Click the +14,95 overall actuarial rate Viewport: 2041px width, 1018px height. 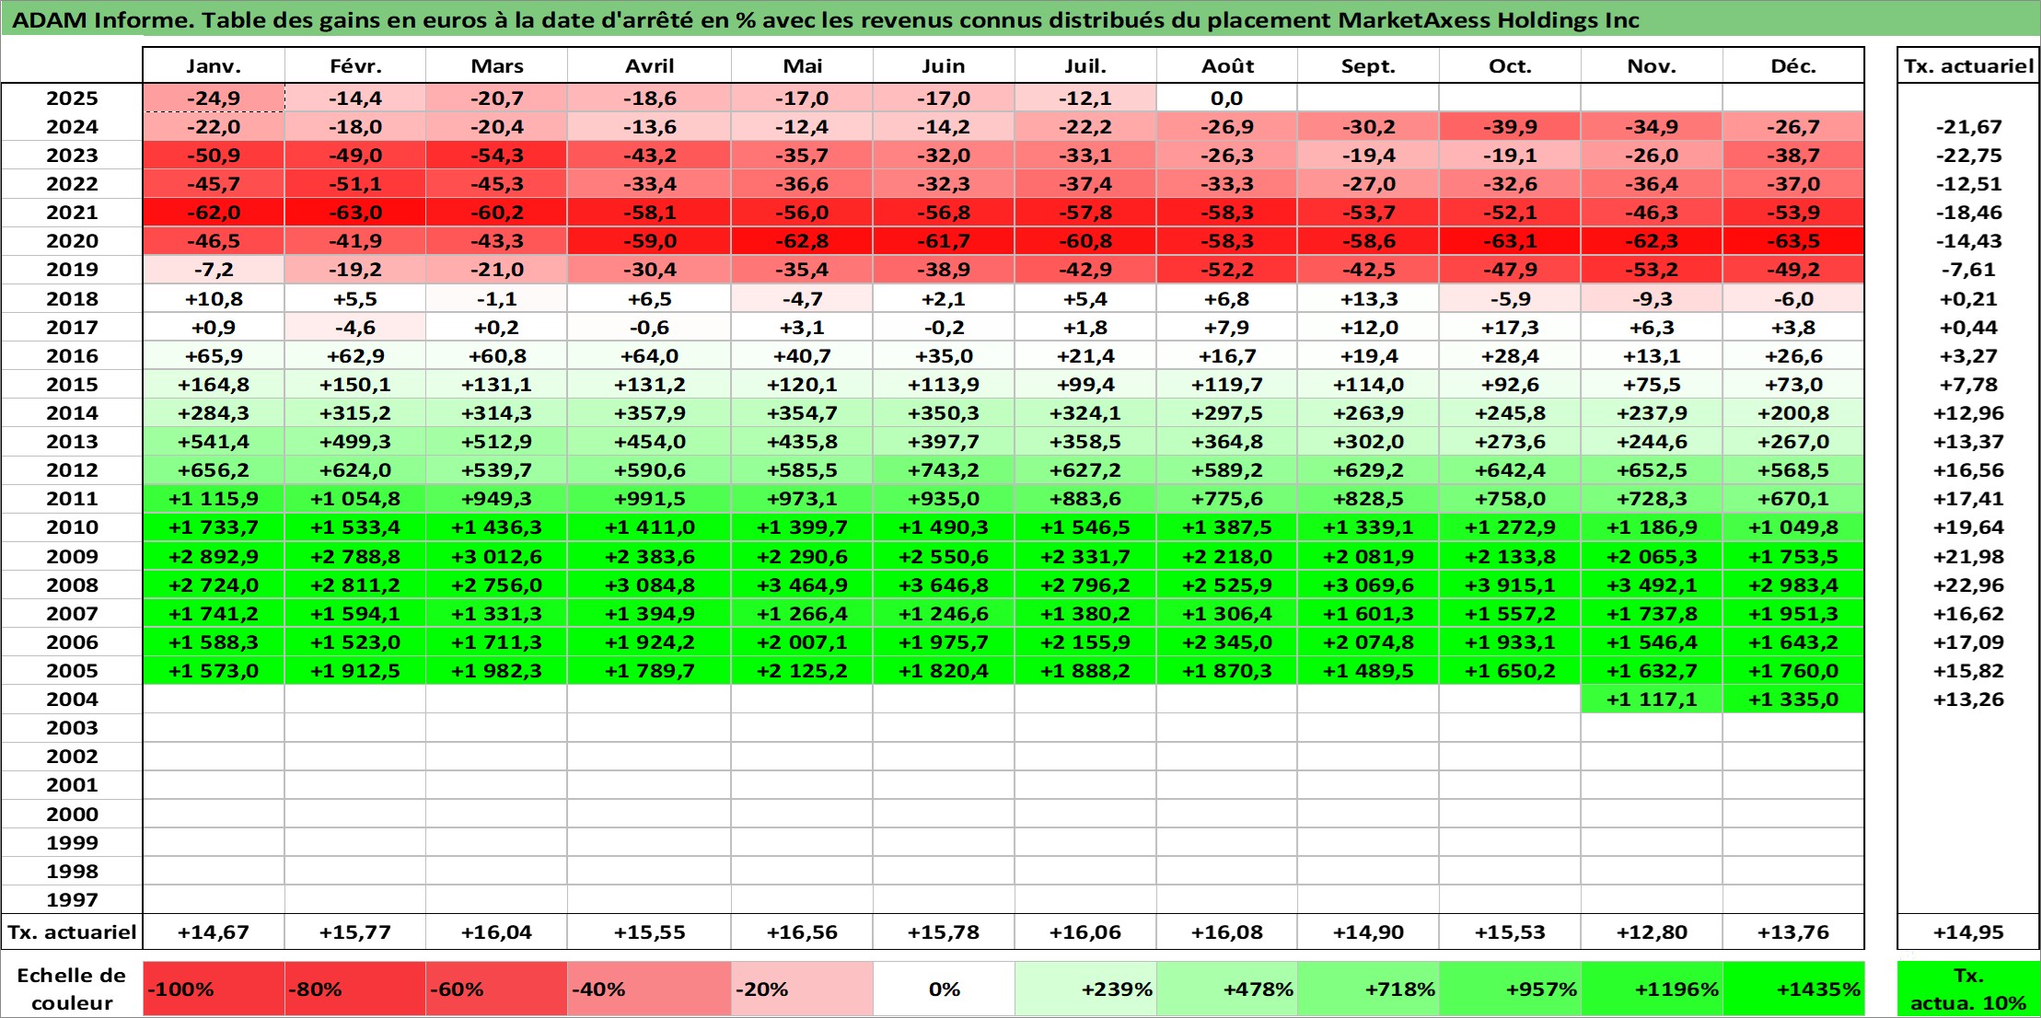(x=1968, y=932)
